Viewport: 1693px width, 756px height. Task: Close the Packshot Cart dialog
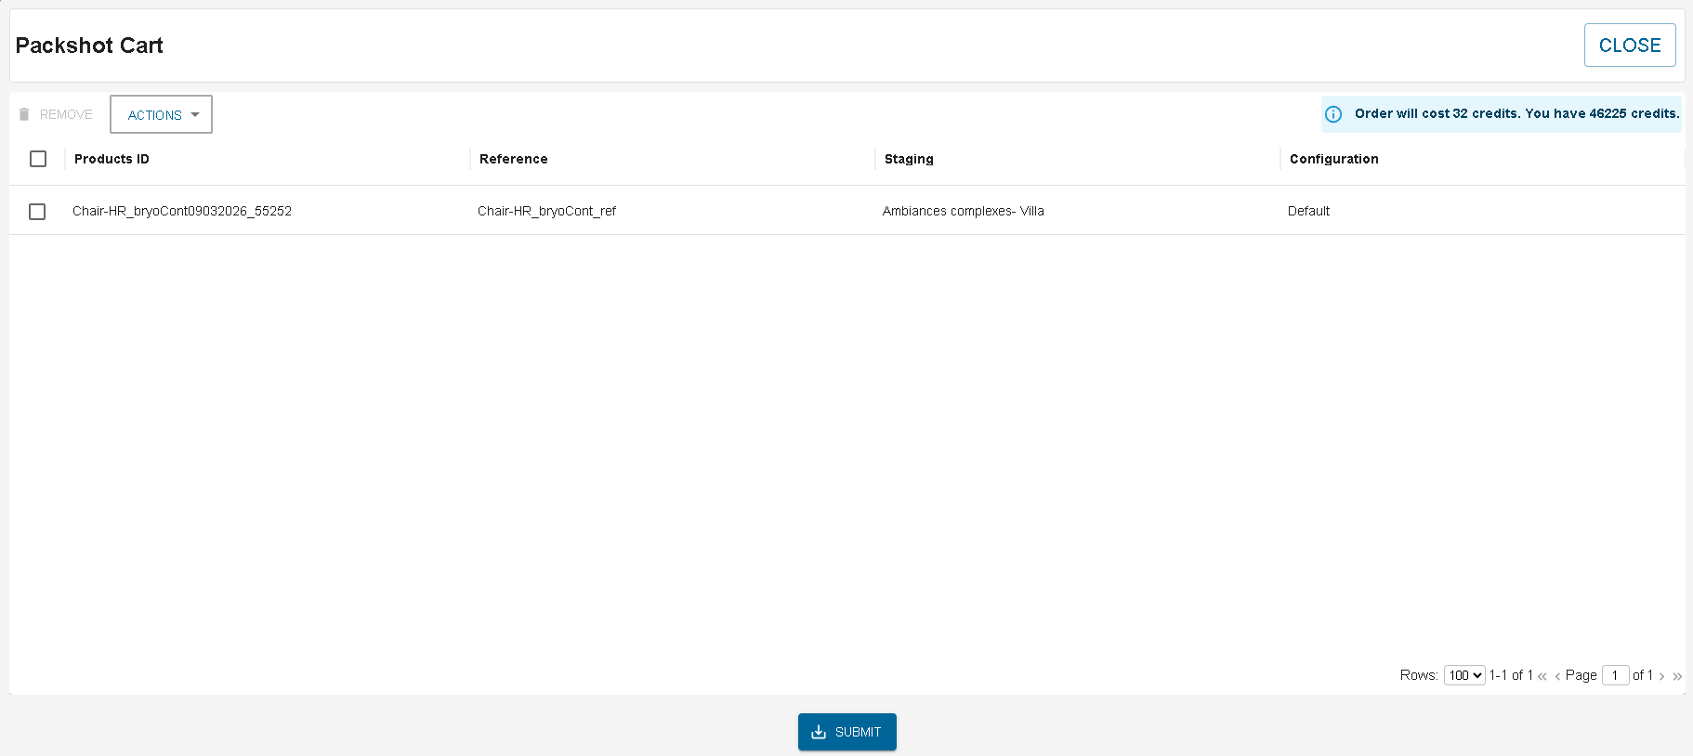tap(1629, 46)
